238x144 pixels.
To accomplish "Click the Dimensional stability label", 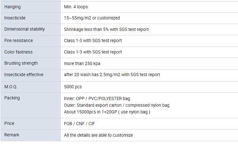I will point(25,29).
